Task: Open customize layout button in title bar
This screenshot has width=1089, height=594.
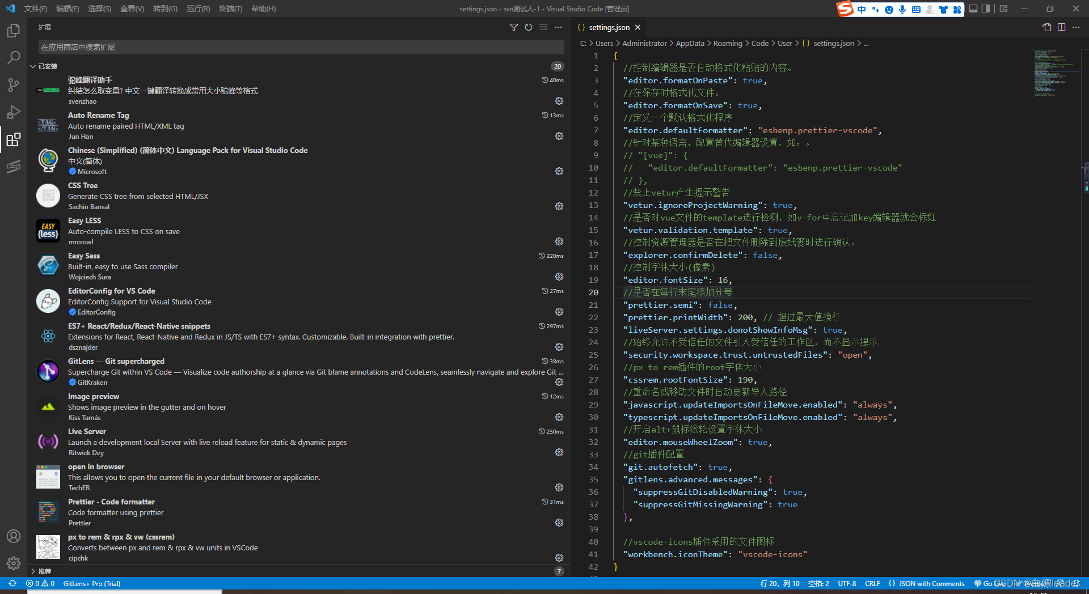Action: (1004, 9)
